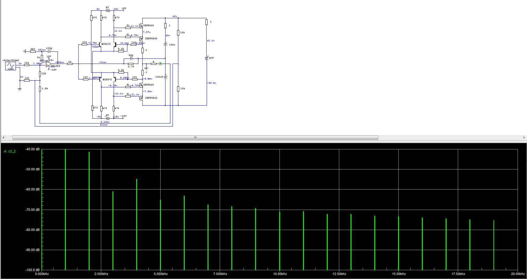527x279 pixels.
Task: Click the left scroll arrow of schematic
Action: [3, 138]
